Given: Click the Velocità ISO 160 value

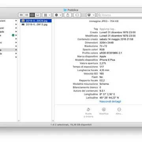Looking at the screenshot, I should 101,74.
